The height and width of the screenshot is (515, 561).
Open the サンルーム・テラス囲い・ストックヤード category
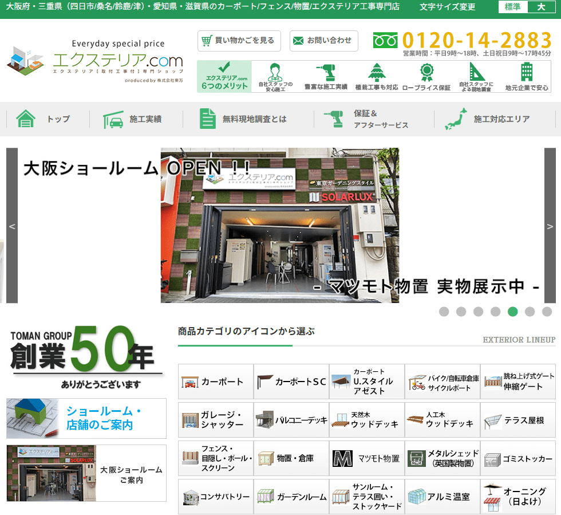[x=367, y=497]
